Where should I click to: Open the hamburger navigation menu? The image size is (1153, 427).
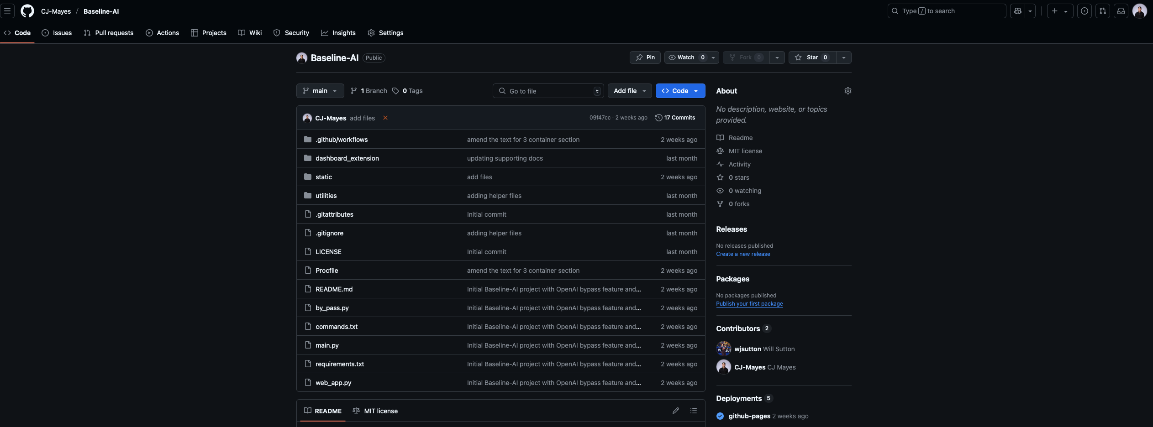(7, 11)
